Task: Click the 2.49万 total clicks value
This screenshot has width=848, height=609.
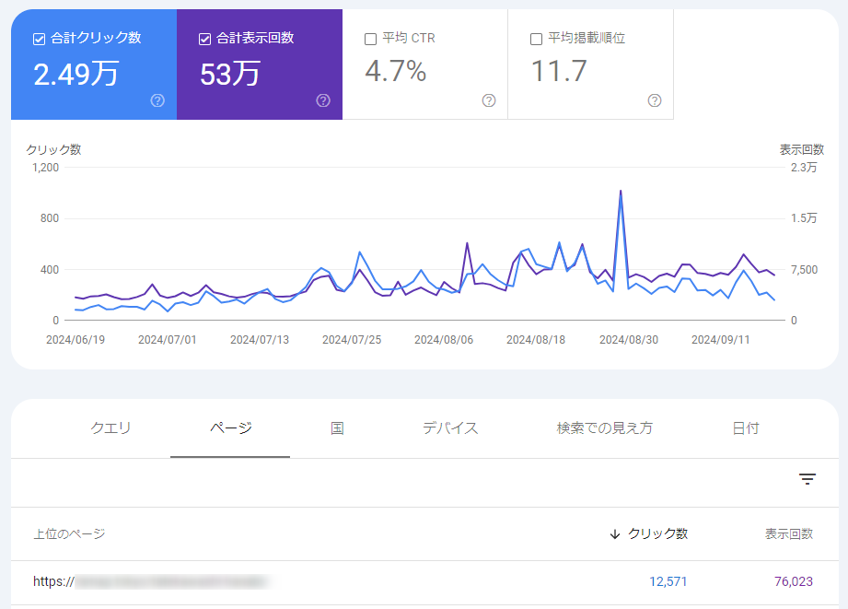Action: pos(76,74)
